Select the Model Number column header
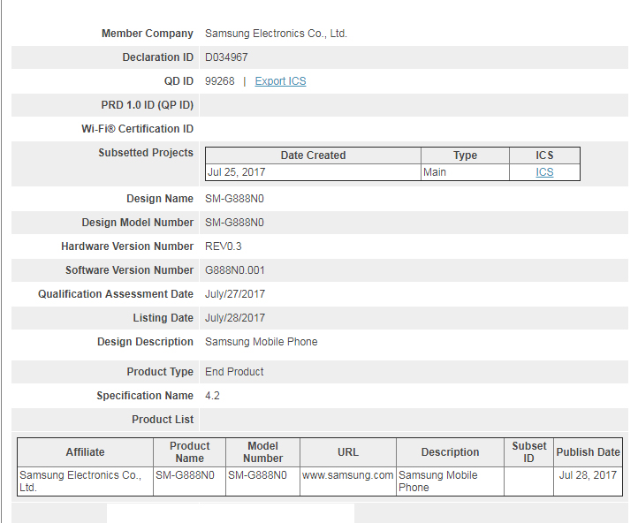 tap(262, 452)
